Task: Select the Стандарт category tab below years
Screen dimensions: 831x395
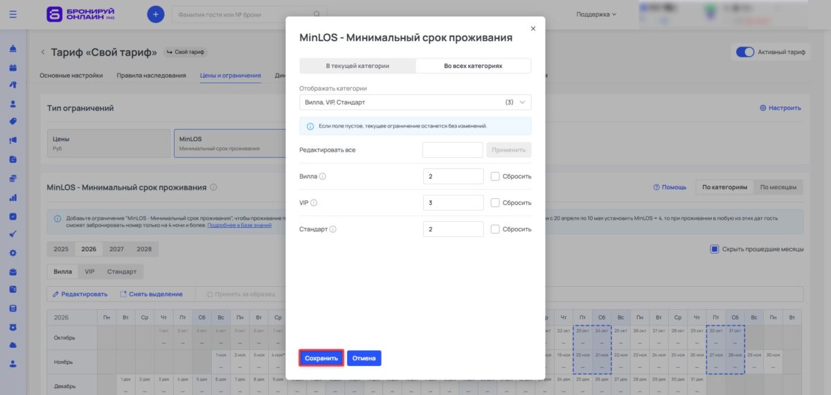Action: tap(122, 272)
